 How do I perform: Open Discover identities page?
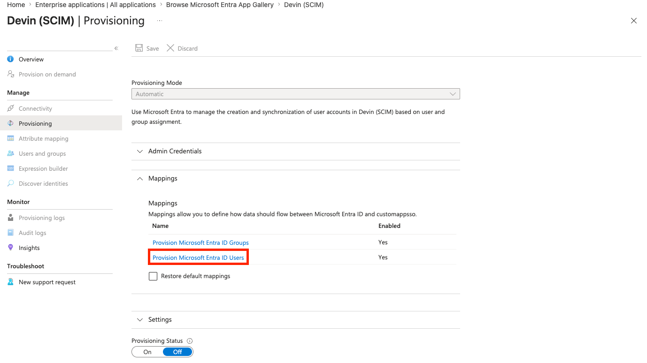[x=43, y=183]
